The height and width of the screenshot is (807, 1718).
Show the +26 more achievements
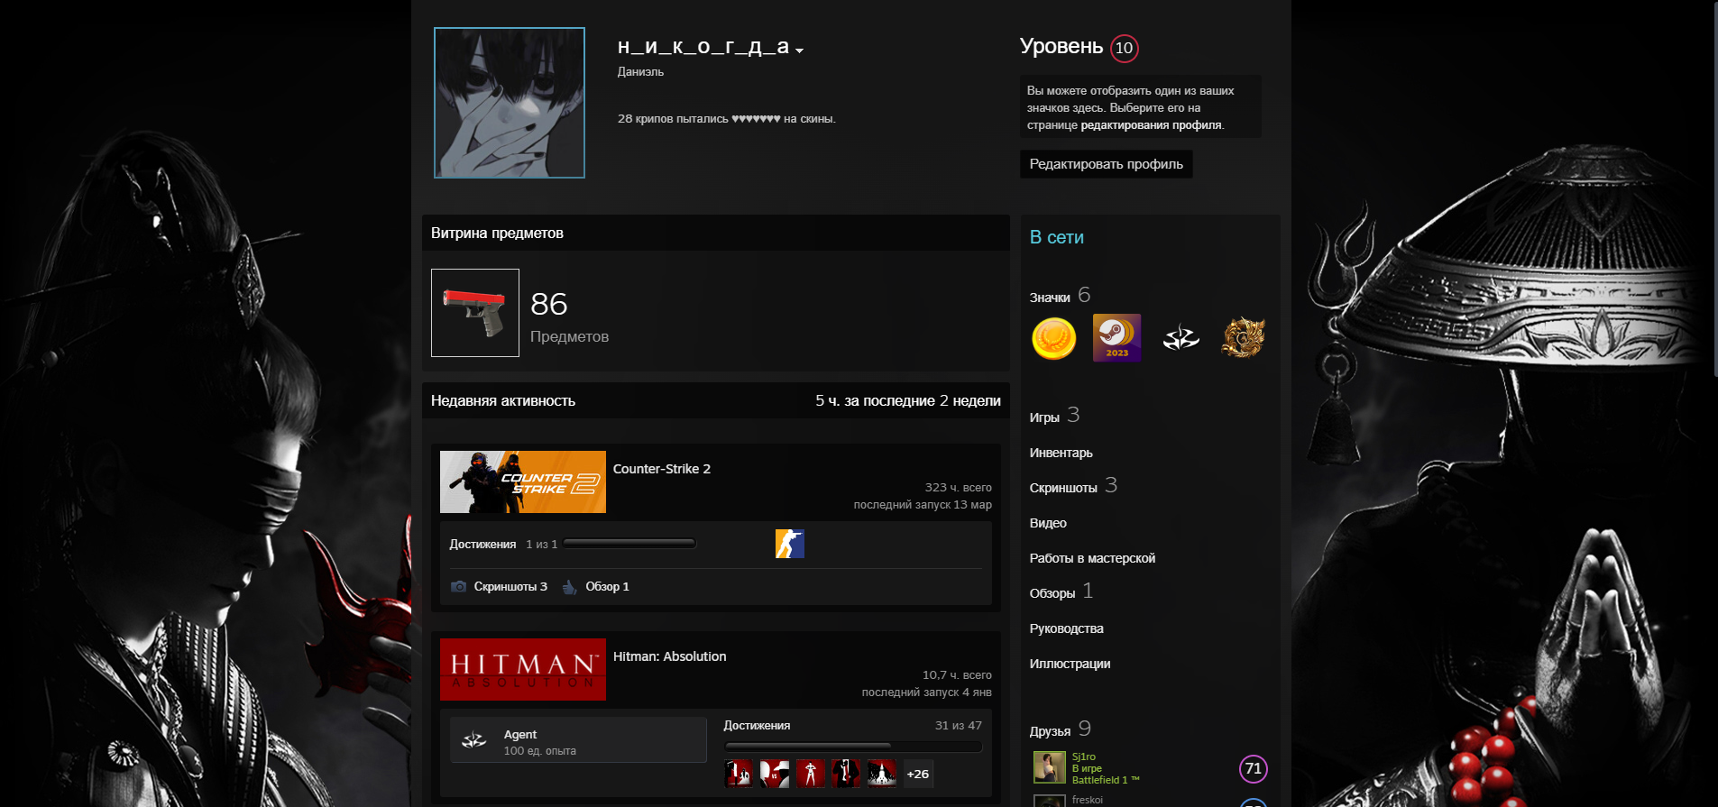click(918, 774)
